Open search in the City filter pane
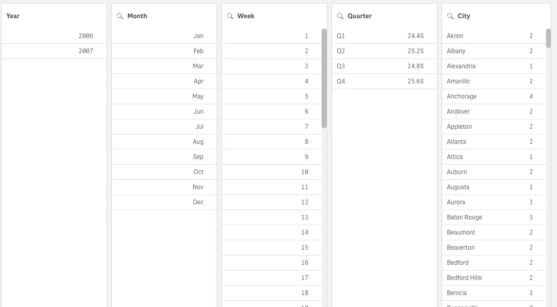 coord(450,16)
